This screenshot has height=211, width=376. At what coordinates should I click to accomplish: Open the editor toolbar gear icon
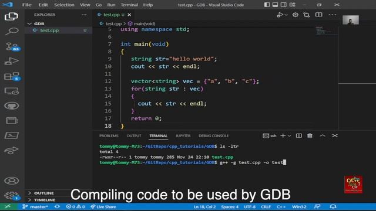click(295, 15)
